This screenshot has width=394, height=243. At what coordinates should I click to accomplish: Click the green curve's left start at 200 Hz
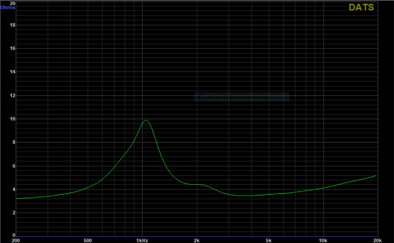point(17,198)
